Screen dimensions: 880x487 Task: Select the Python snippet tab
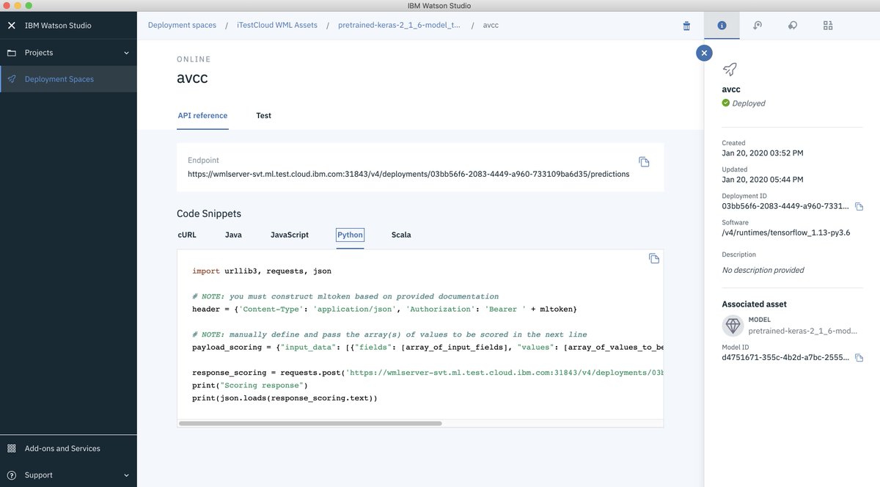pyautogui.click(x=351, y=235)
